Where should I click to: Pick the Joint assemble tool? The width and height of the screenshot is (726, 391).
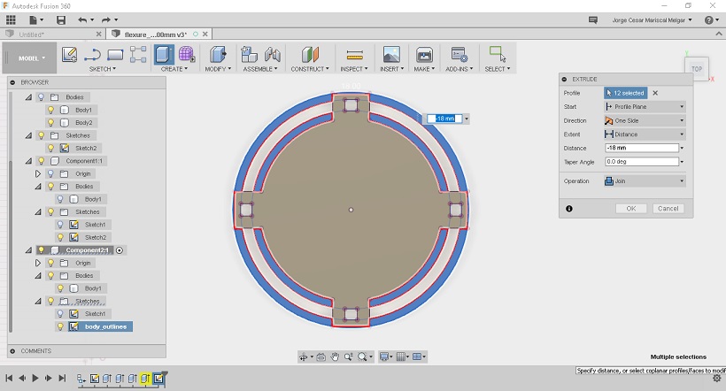[x=273, y=55]
